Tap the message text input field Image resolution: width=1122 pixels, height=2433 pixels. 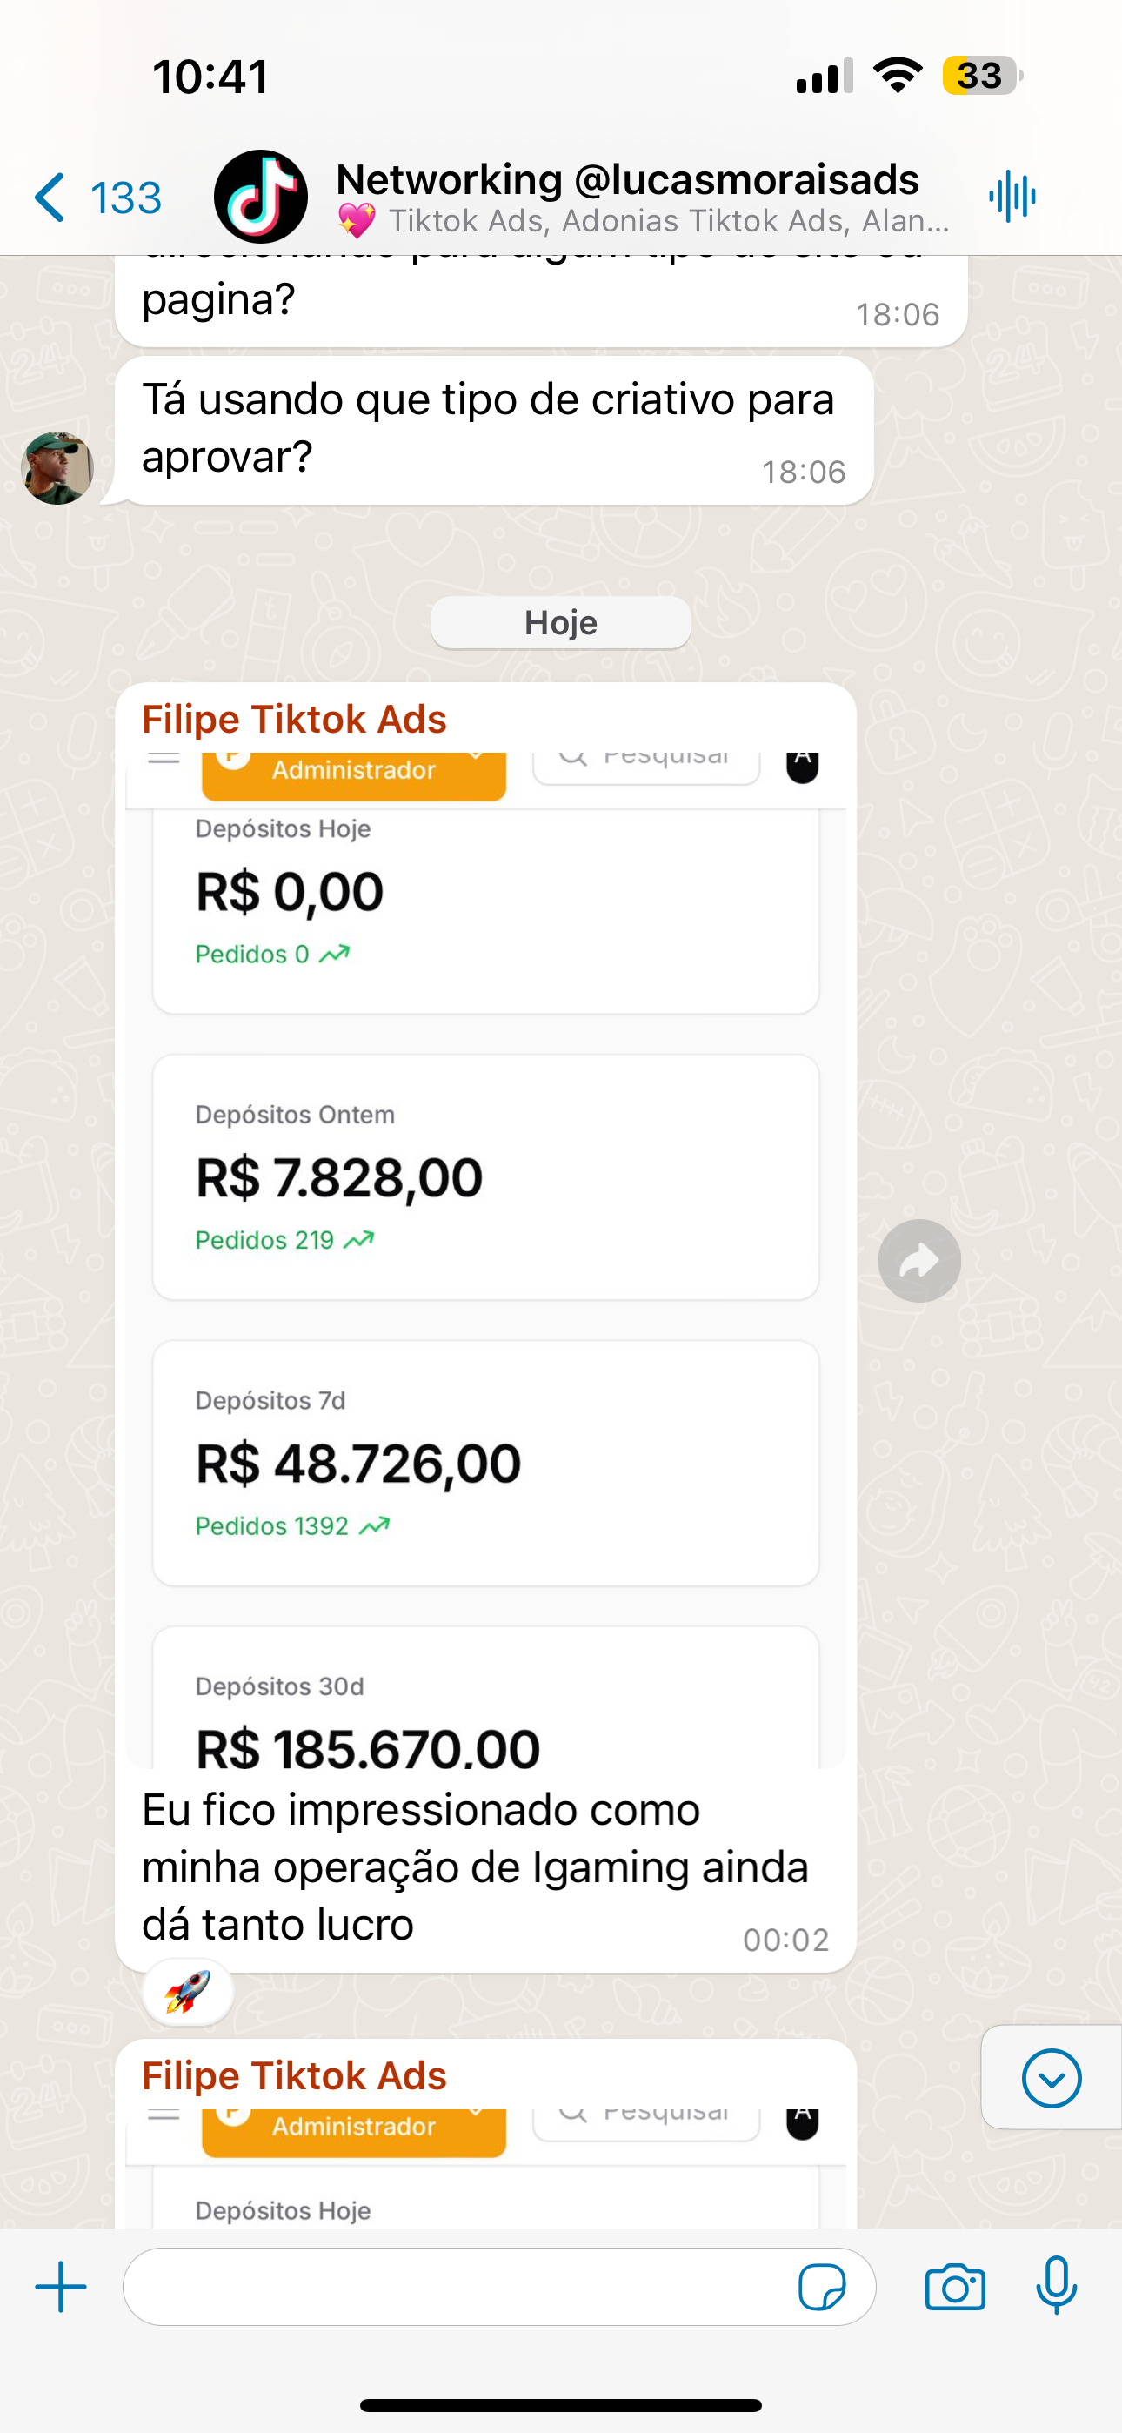pyautogui.click(x=453, y=2287)
